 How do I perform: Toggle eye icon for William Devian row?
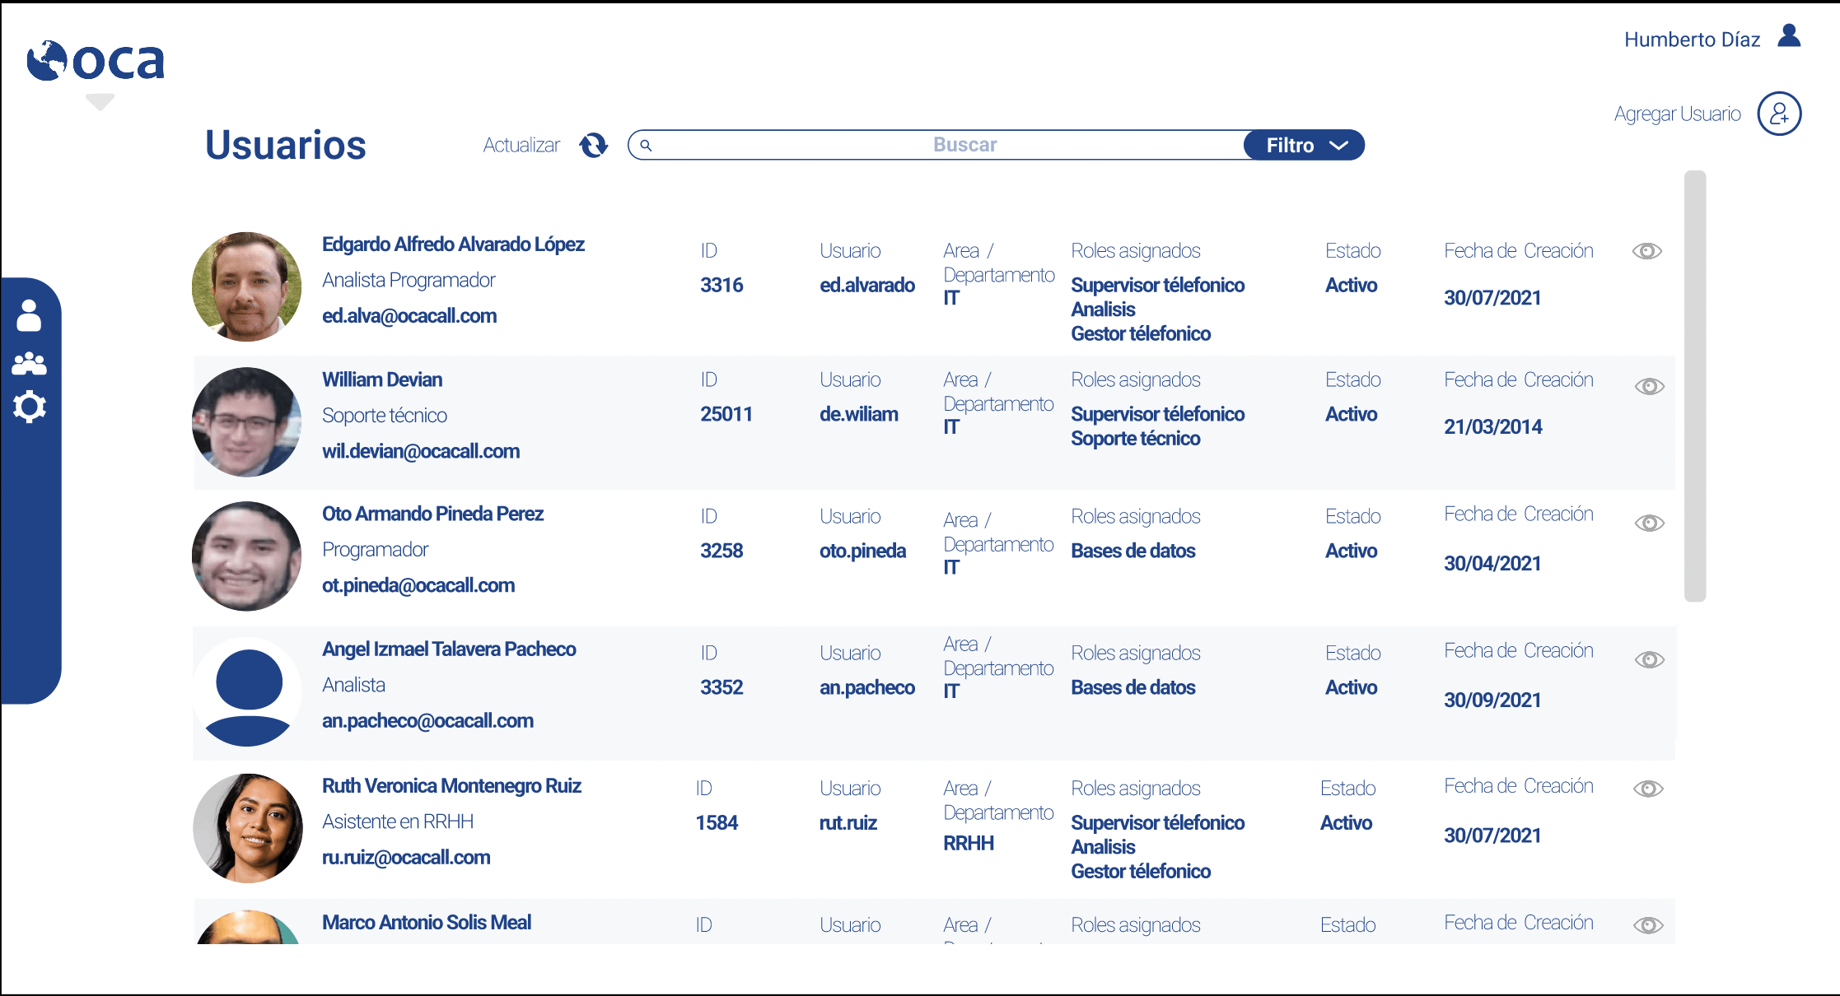tap(1649, 387)
